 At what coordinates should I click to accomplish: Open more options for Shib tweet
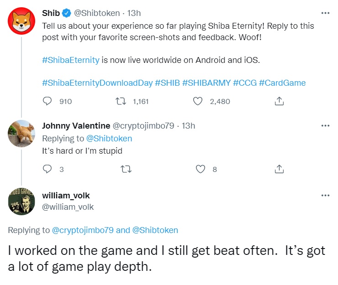click(x=325, y=13)
